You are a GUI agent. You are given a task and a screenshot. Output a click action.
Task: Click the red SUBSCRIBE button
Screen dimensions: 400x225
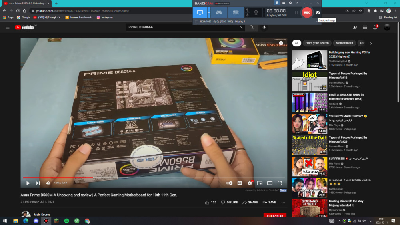pos(275,215)
